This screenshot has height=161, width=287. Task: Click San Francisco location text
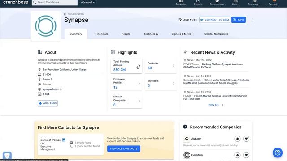pyautogui.click(x=65, y=70)
